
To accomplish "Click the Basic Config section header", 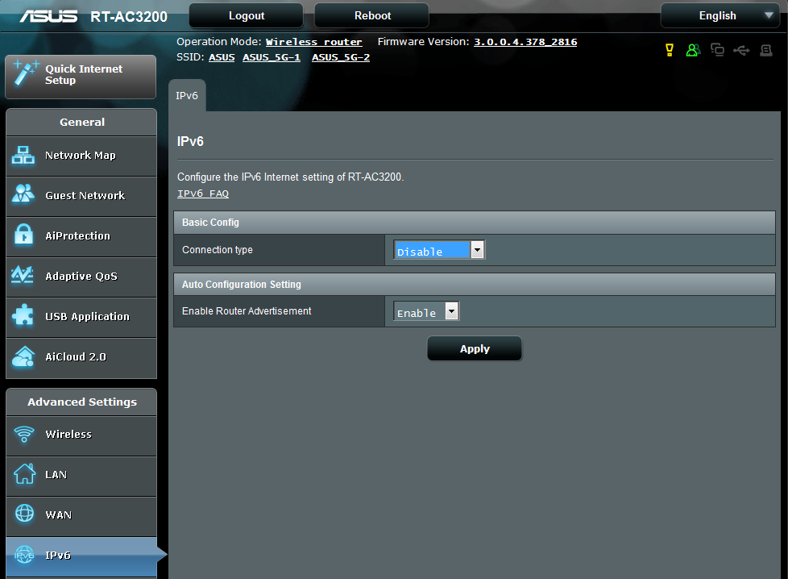I will tap(475, 223).
